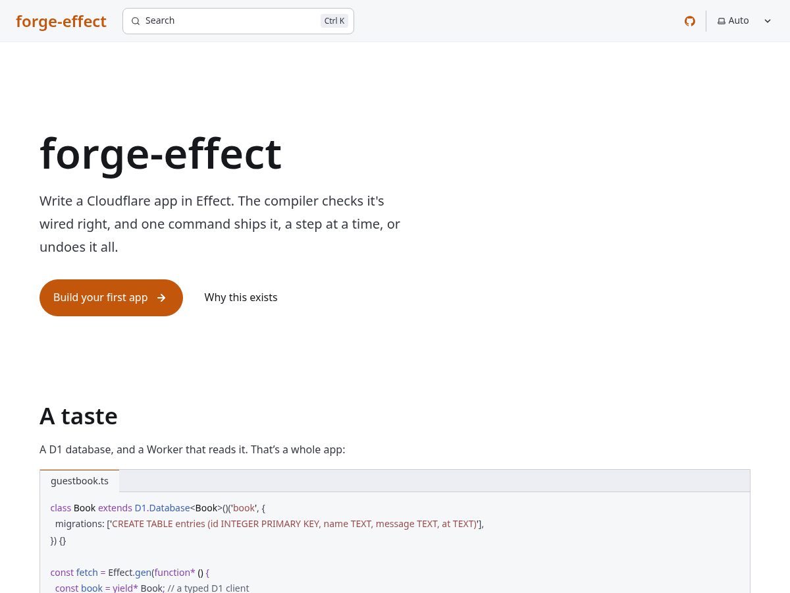This screenshot has width=790, height=593.
Task: Click the 'const fetch = Effect.gen' code line
Action: [130, 573]
